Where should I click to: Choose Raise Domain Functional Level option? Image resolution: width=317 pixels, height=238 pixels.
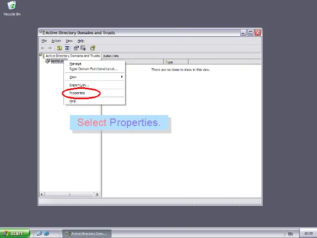[94, 69]
